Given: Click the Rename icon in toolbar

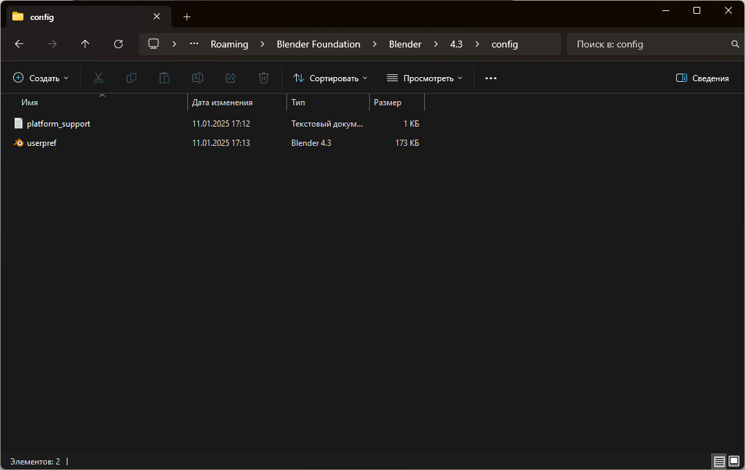Looking at the screenshot, I should click(x=198, y=78).
